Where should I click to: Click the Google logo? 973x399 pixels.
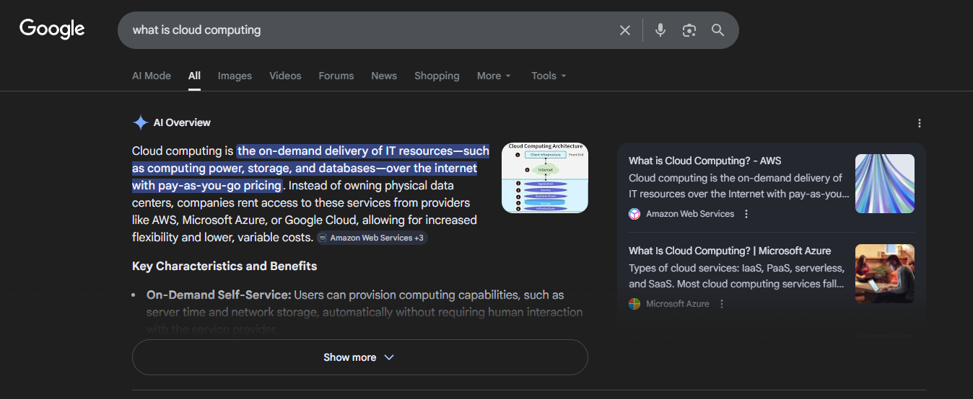click(x=52, y=29)
